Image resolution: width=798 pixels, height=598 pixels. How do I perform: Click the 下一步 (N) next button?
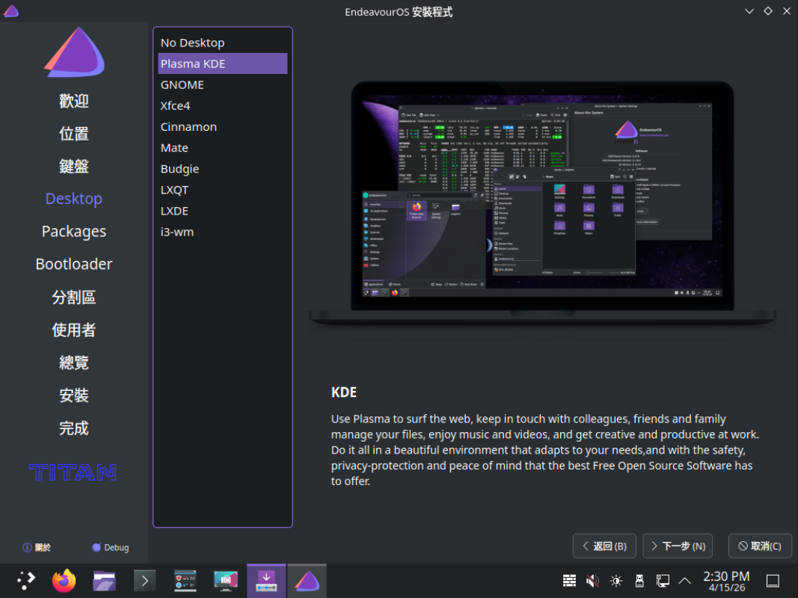tap(677, 546)
